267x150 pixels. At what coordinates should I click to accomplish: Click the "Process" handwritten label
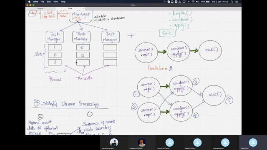click(55, 79)
